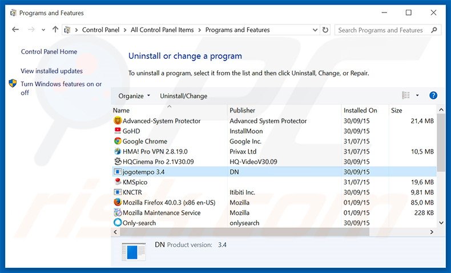Expand the chevron after Control Panel breadcrumb
The width and height of the screenshot is (451, 273).
tap(125, 30)
